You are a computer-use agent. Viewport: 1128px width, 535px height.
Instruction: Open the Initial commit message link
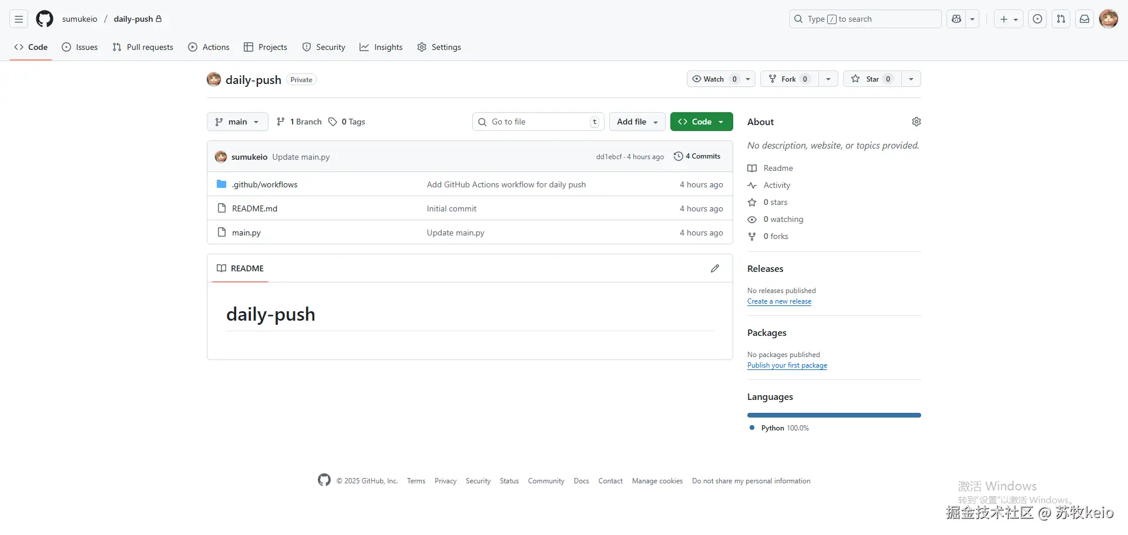pos(451,208)
